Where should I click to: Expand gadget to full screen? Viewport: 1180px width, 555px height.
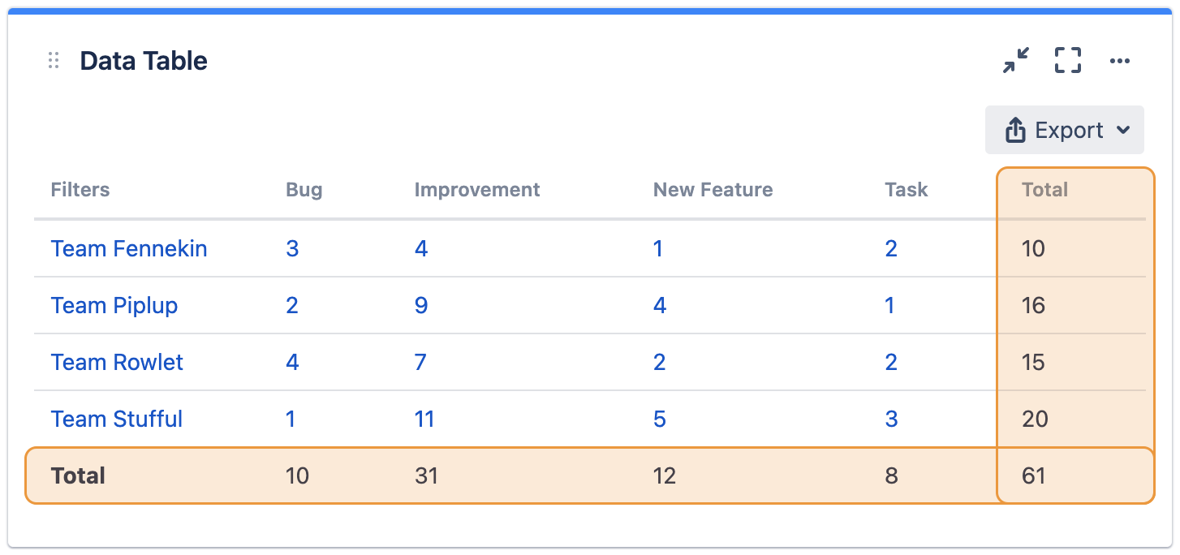coord(1068,61)
